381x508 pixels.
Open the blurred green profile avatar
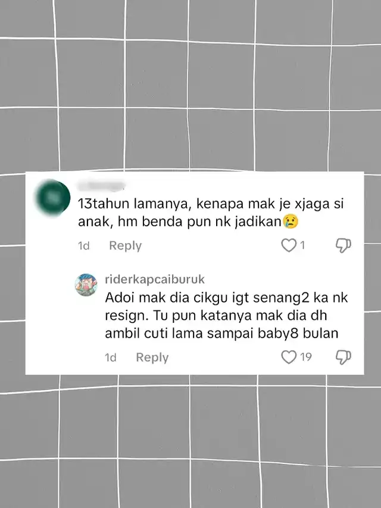54,197
